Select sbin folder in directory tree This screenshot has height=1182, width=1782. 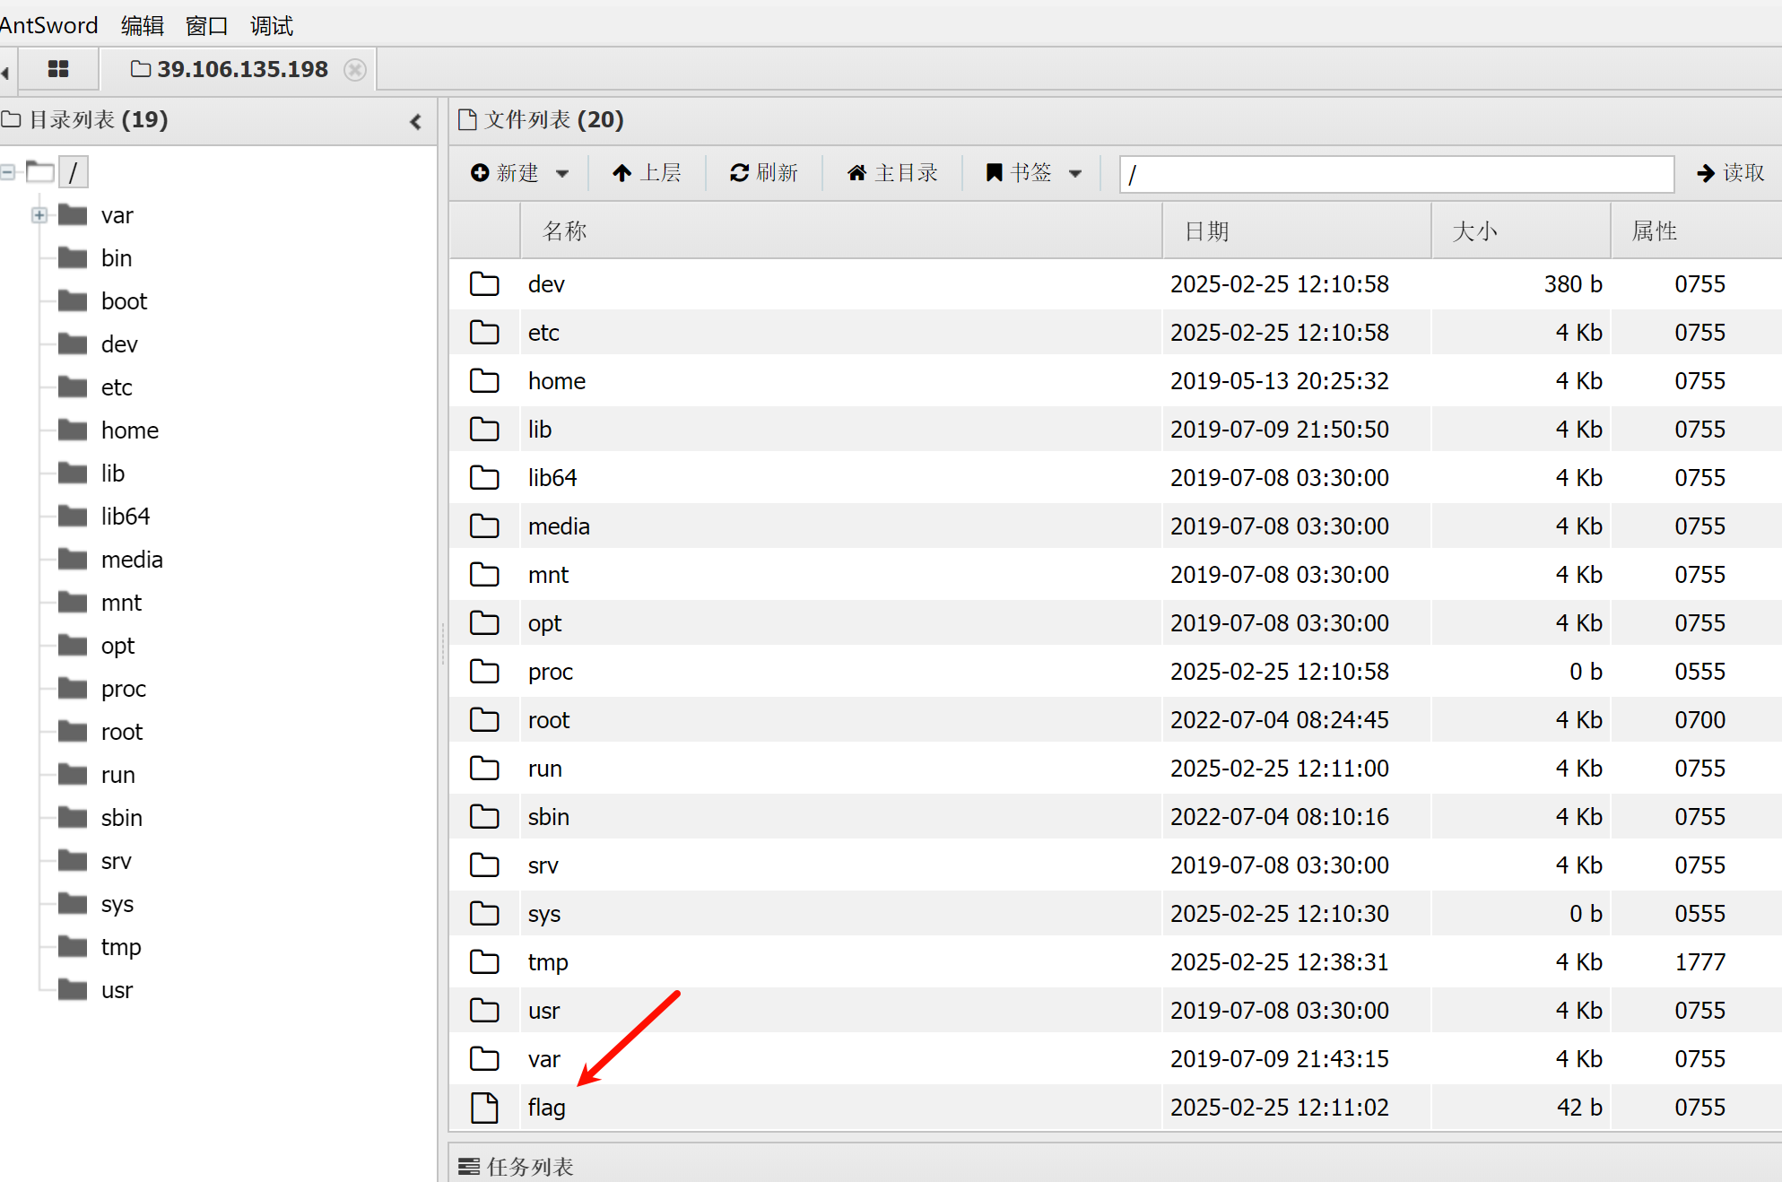(122, 818)
